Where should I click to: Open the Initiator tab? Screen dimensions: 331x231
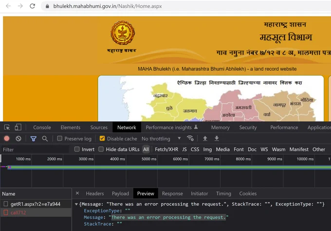[199, 194]
